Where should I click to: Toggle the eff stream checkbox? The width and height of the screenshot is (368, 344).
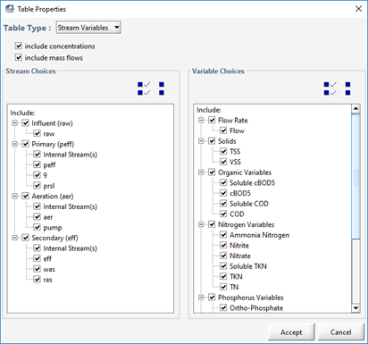[37, 258]
